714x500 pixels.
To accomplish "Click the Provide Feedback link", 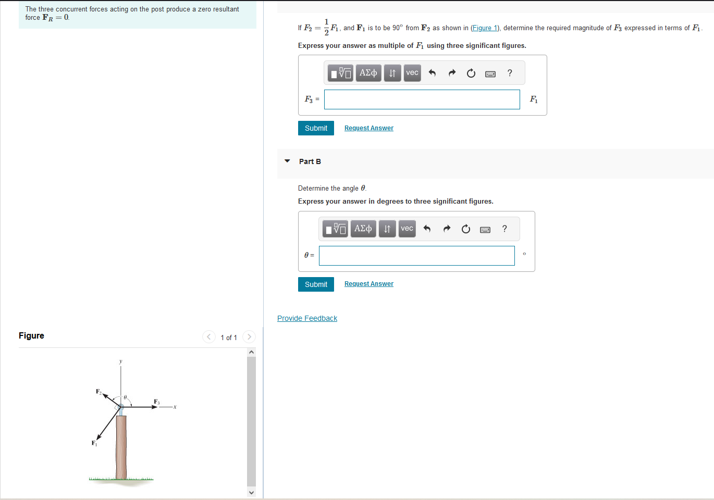I will pos(307,318).
